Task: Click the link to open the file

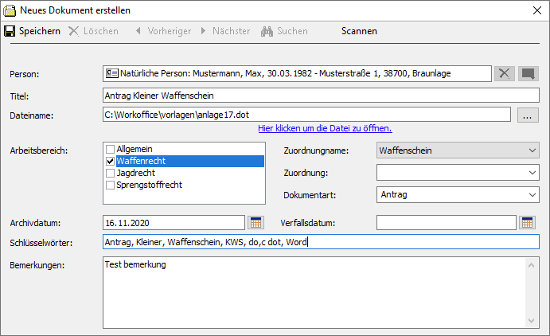Action: pos(325,128)
